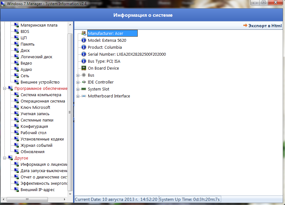Click the info icon beside Bus Type

click(x=83, y=61)
